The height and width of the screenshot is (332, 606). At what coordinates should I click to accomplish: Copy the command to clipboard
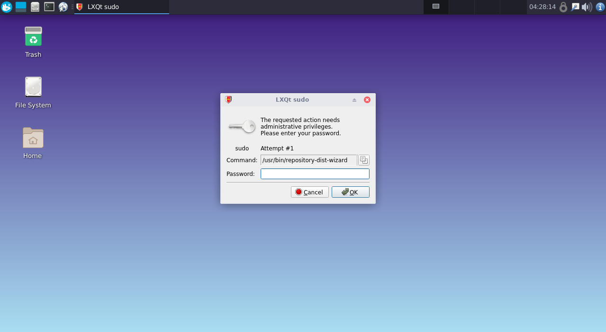point(363,160)
